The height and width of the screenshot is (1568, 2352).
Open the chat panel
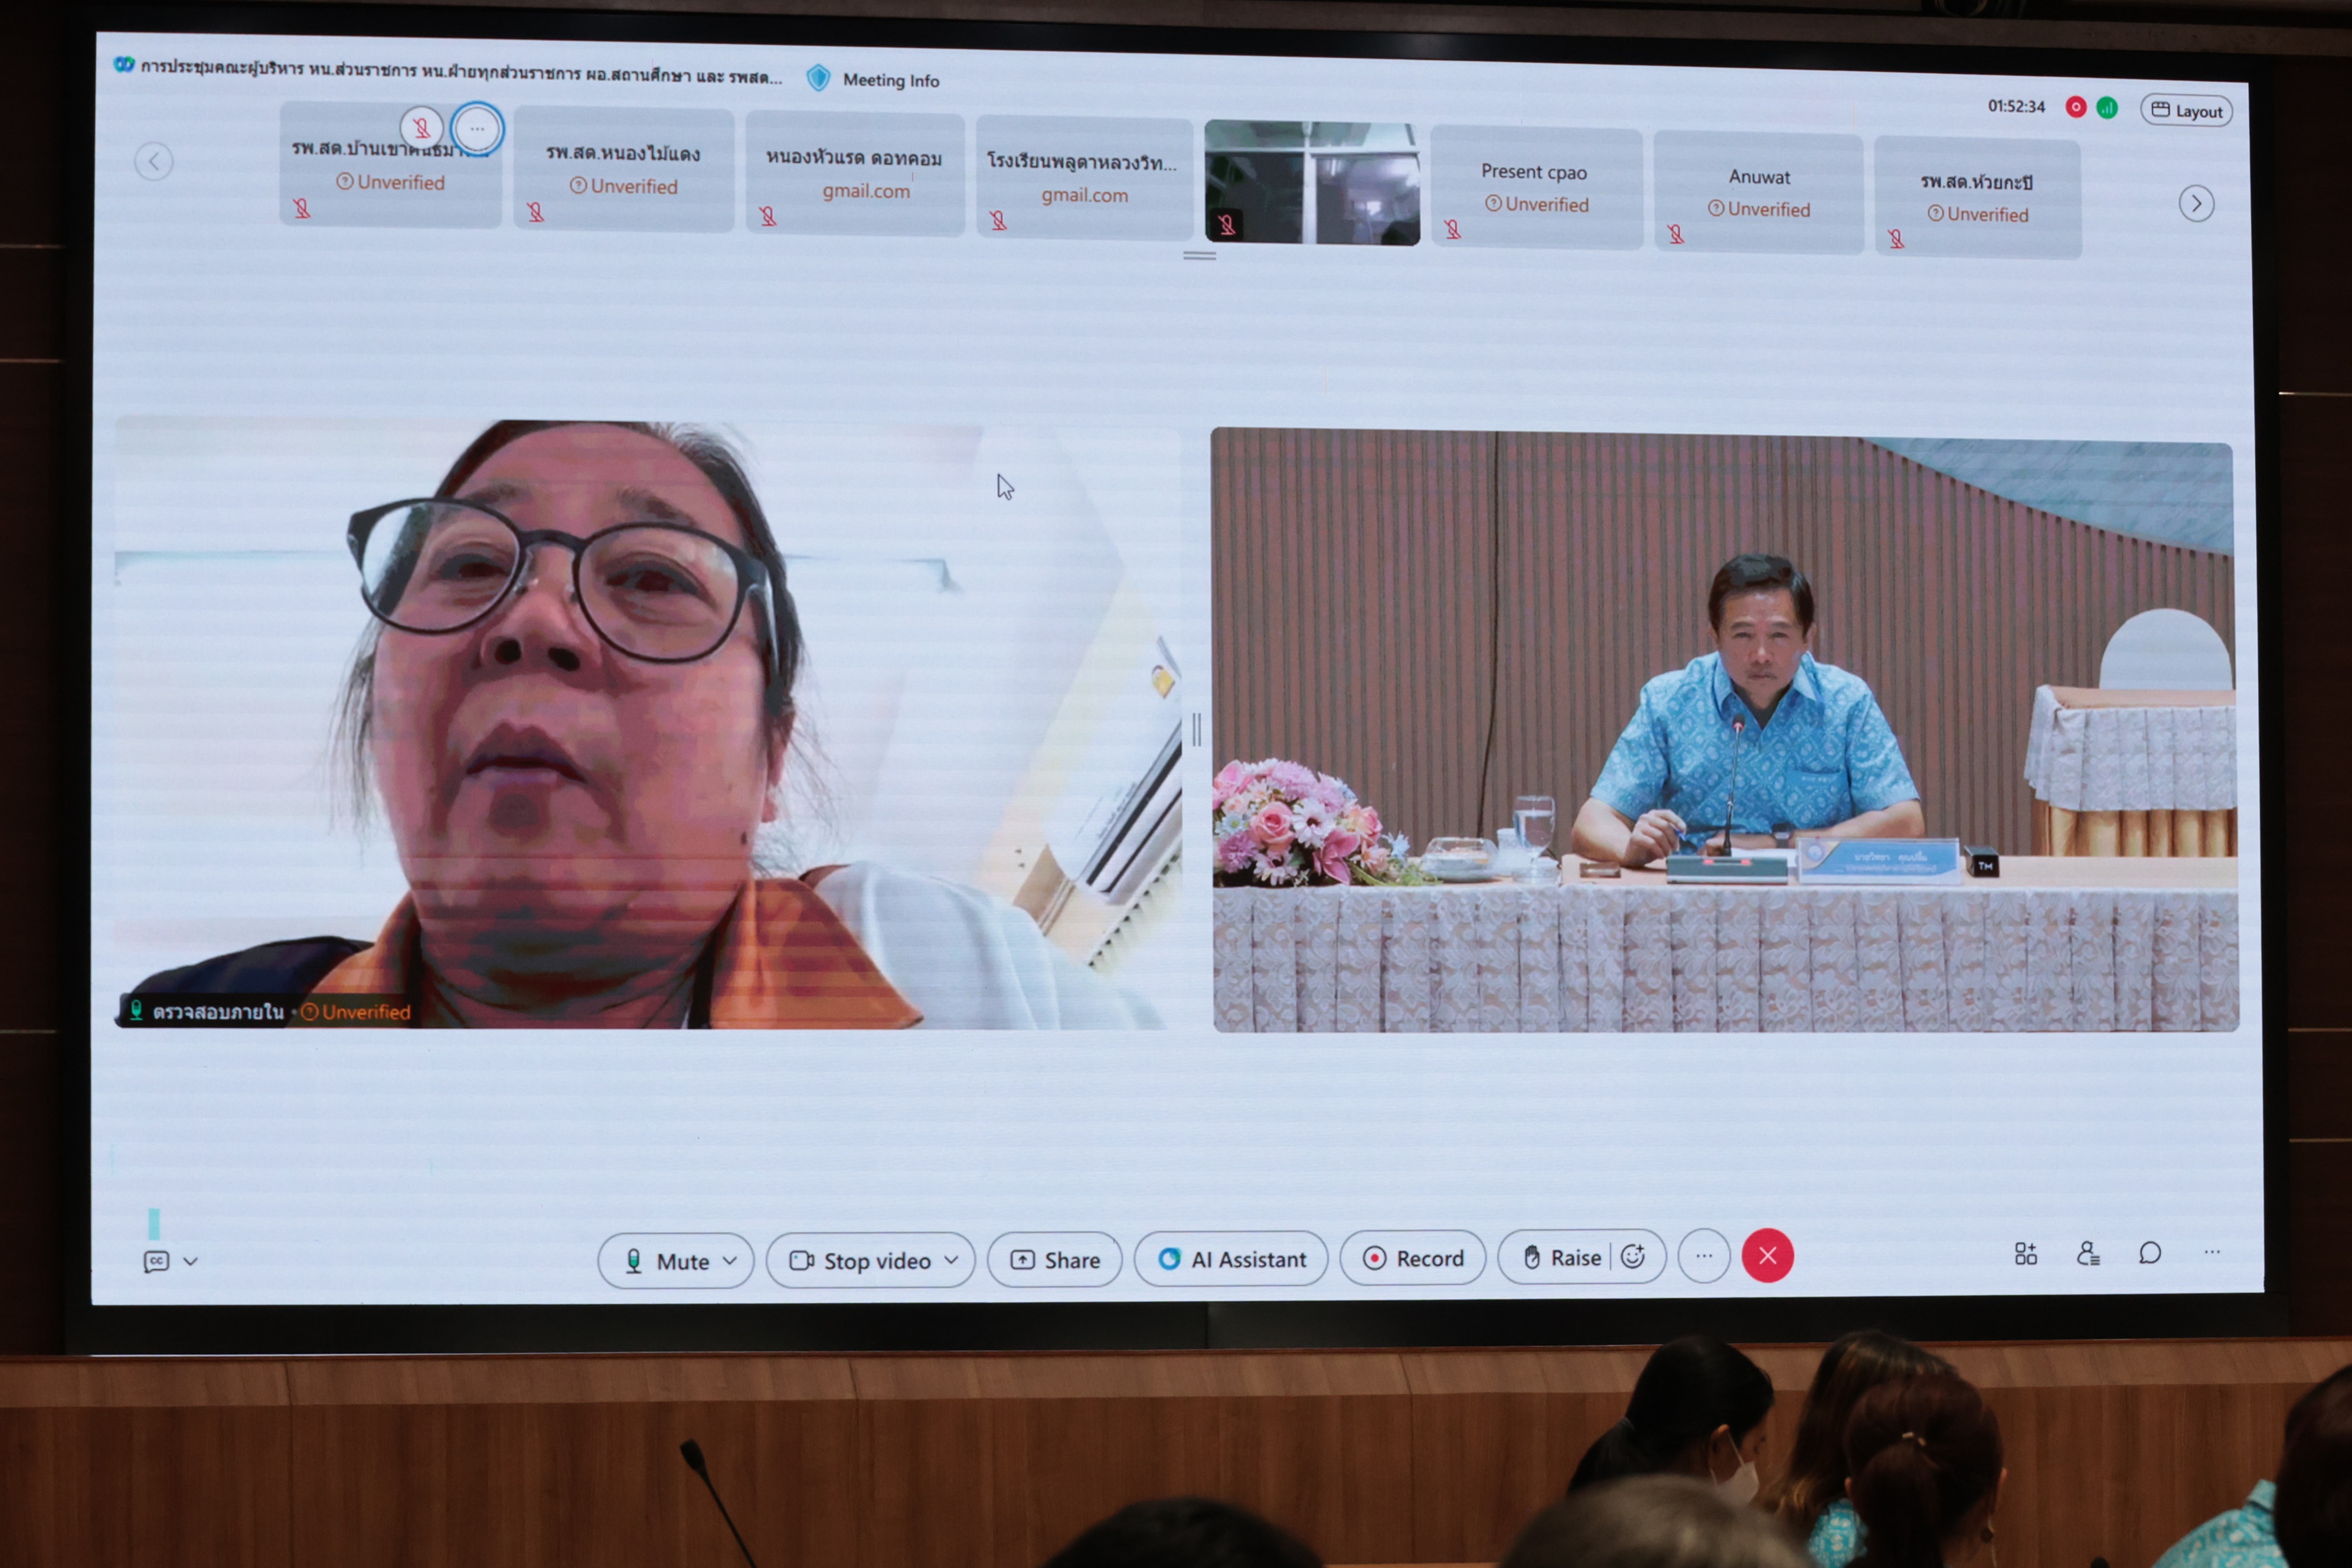[x=2150, y=1252]
